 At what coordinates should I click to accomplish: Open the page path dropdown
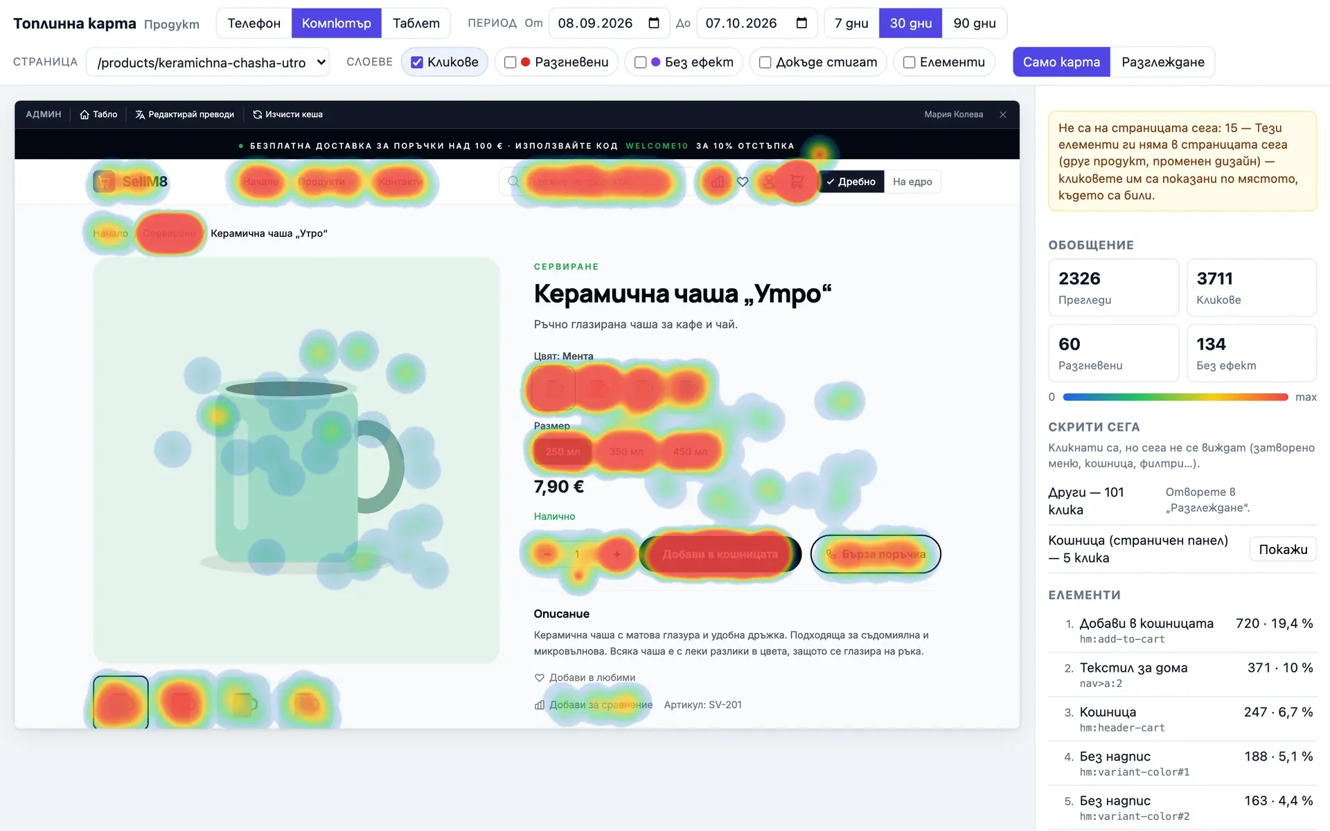click(208, 62)
